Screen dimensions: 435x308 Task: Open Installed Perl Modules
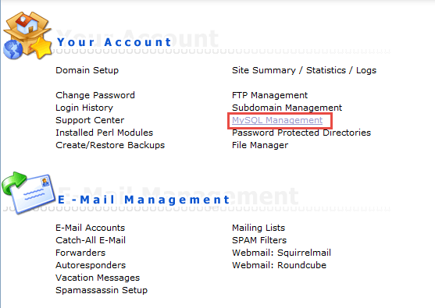click(105, 133)
